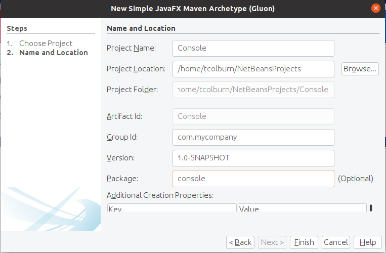Viewport: 386px width, 253px height.
Task: Click the Project Location path field
Action: coord(253,69)
